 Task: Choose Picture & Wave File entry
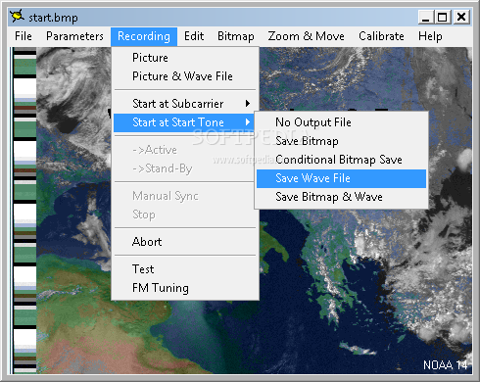185,76
